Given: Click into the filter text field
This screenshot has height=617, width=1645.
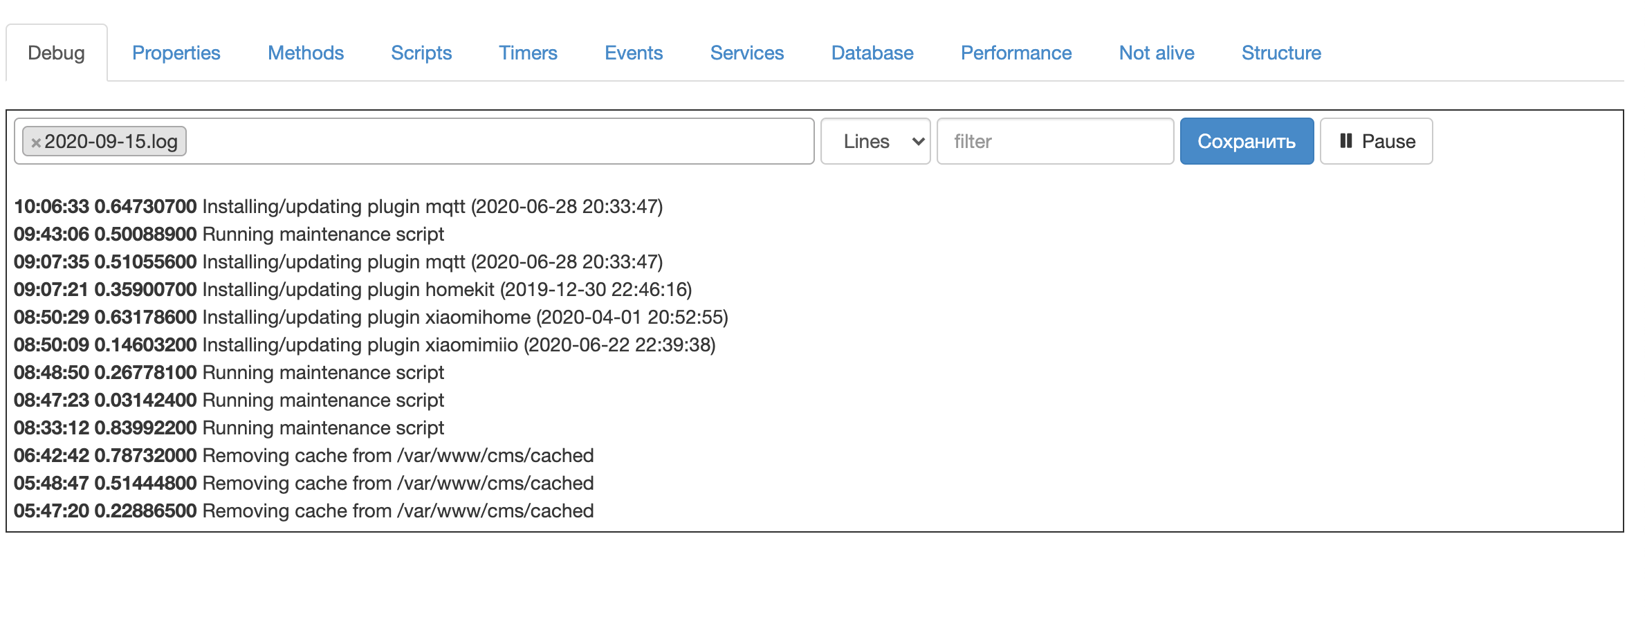Looking at the screenshot, I should 1055,141.
